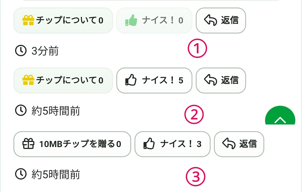Screen dimensions: 302x192
Task: Toggle the thumbs-up on ナイス！5
Action: [x=131, y=80]
